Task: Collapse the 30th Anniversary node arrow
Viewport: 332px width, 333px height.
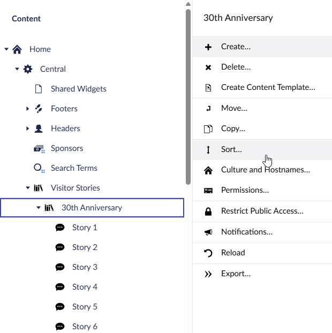Action: [x=39, y=208]
